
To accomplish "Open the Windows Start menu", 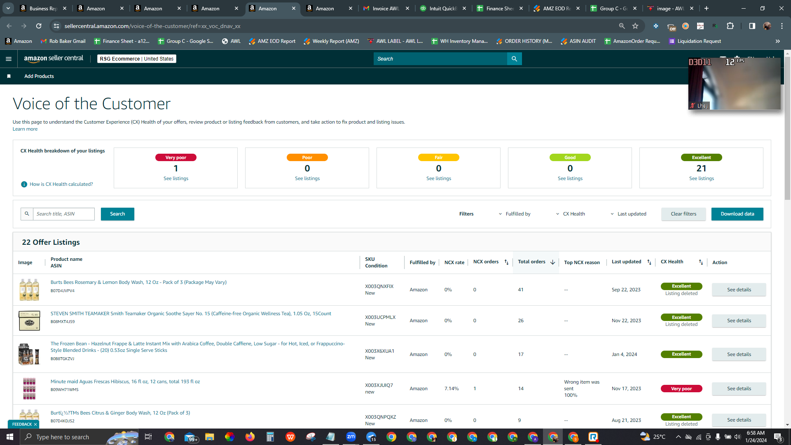I will pos(10,437).
